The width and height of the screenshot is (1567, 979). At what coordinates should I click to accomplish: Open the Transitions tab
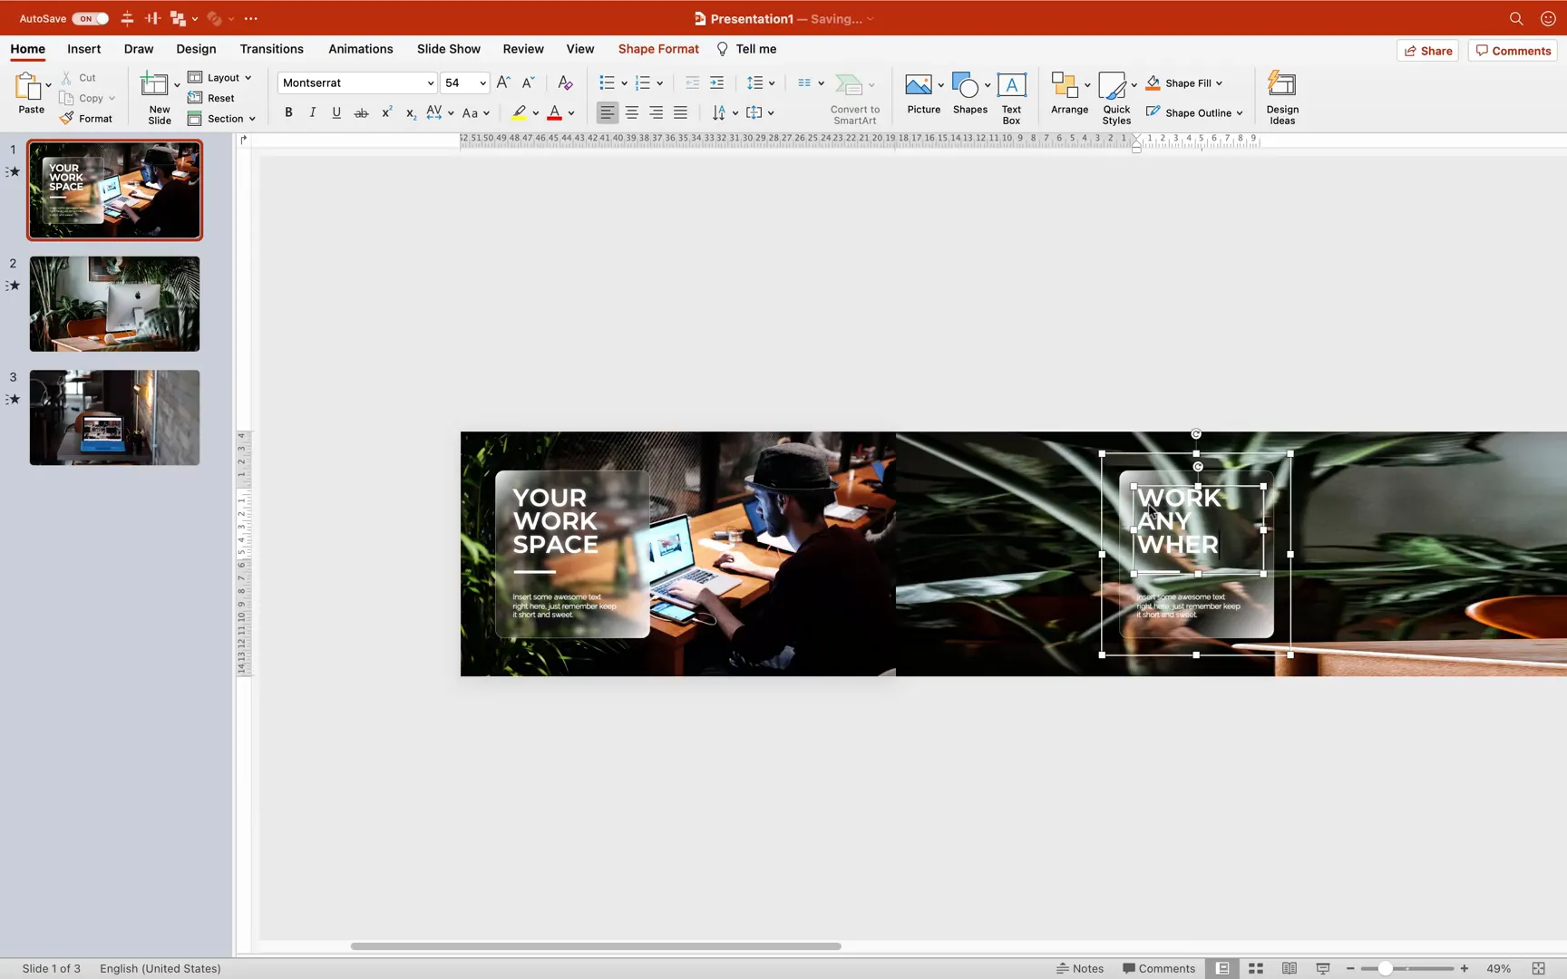(x=271, y=49)
